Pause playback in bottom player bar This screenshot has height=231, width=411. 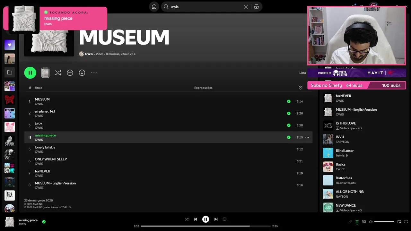point(205,219)
